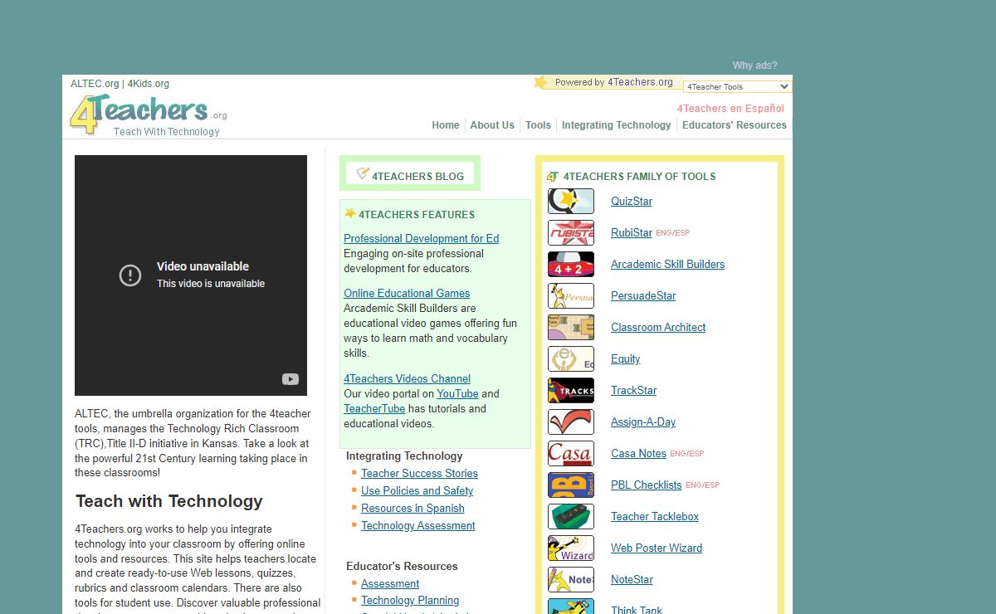996x614 pixels.
Task: Open the Assessment resource link
Action: [x=390, y=583]
